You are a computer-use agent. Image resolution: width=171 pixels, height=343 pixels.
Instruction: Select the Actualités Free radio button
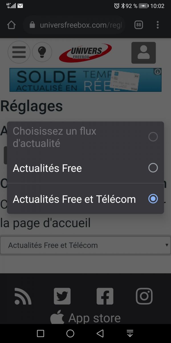(x=153, y=168)
